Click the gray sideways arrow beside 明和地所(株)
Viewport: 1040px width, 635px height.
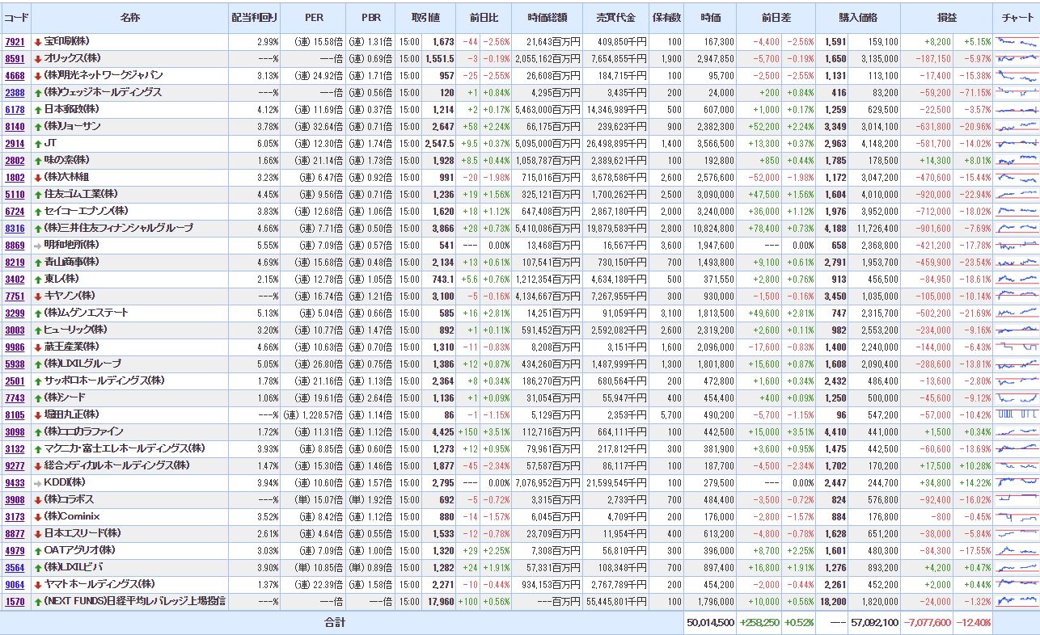point(37,245)
